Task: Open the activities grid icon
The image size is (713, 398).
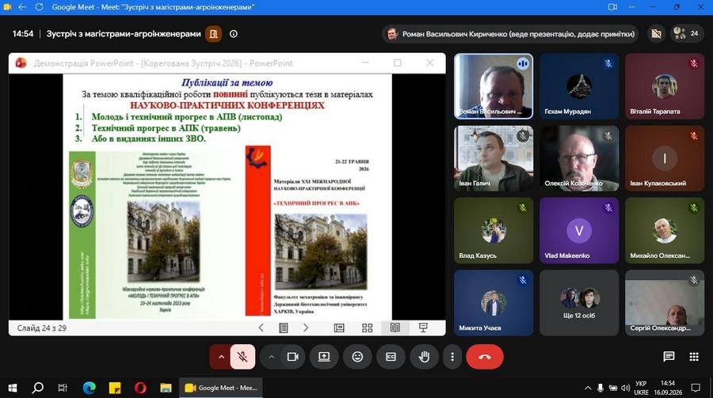Action: [x=694, y=357]
